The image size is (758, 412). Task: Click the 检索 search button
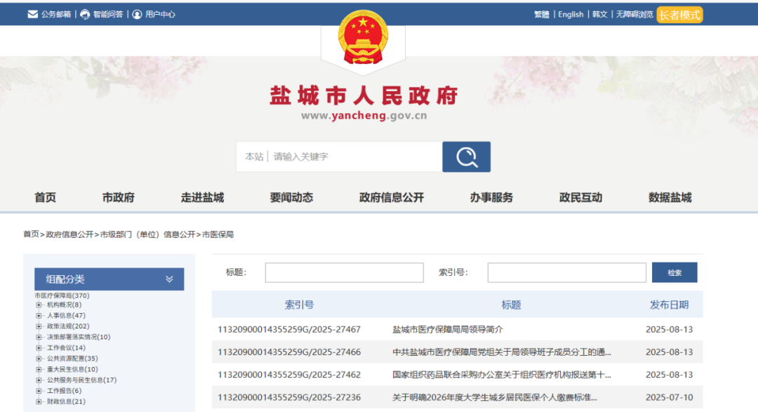click(674, 272)
